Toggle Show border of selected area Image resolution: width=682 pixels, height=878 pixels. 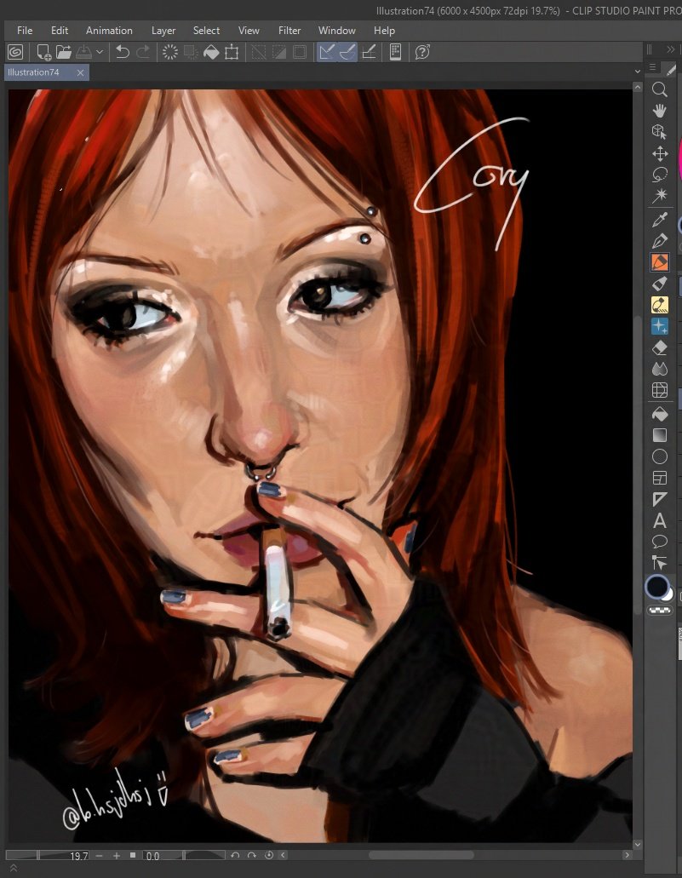coord(300,52)
